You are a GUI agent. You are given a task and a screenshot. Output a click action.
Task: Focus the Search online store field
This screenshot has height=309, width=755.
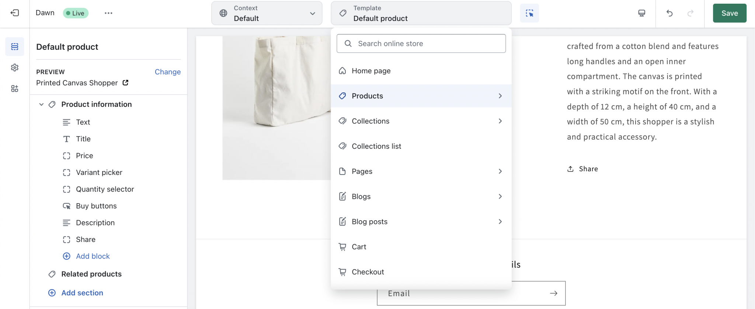[421, 43]
